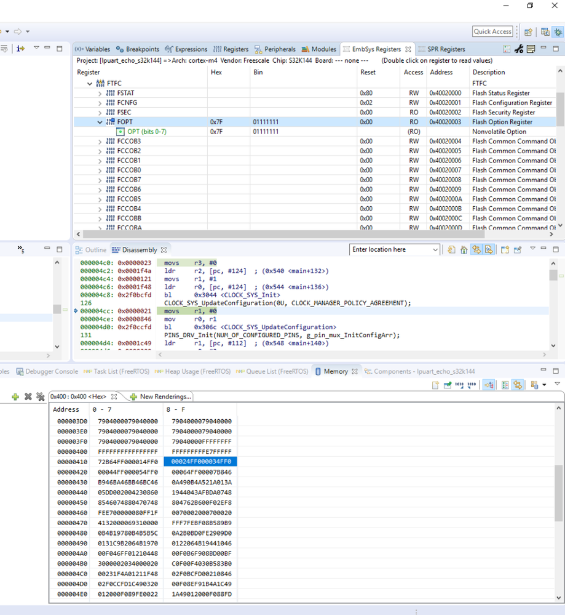Minimize the Memory view panel
565x615 pixels.
(x=543, y=370)
